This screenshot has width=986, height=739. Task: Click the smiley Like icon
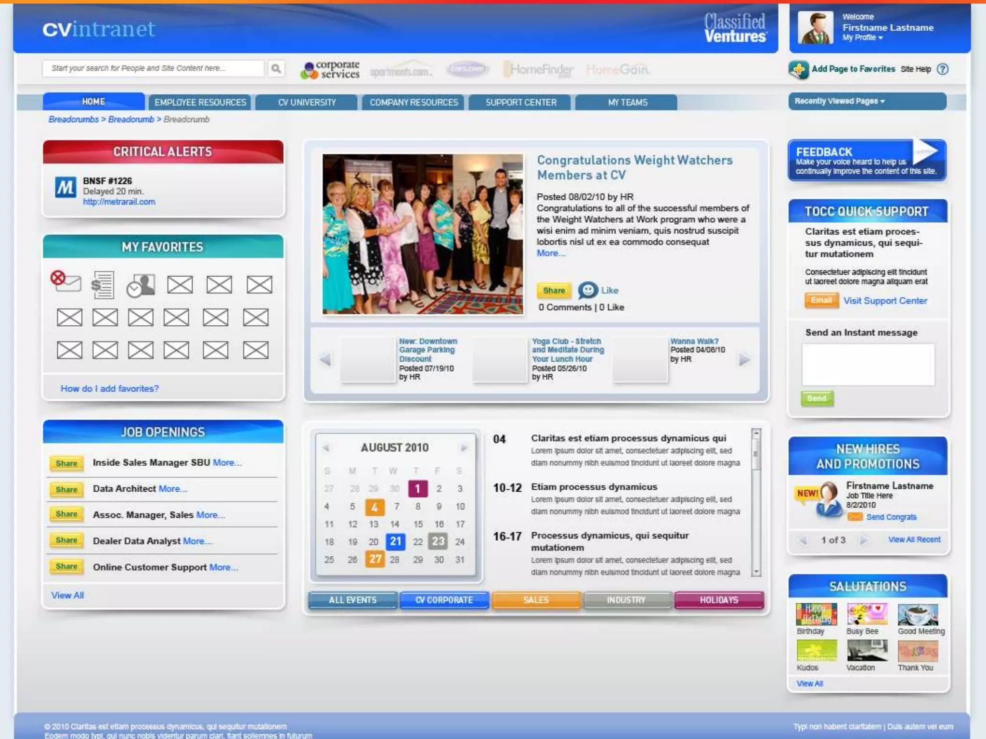tap(587, 290)
